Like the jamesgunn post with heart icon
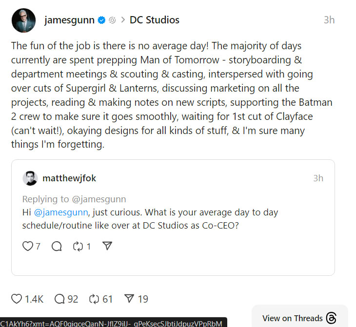 pos(17,299)
